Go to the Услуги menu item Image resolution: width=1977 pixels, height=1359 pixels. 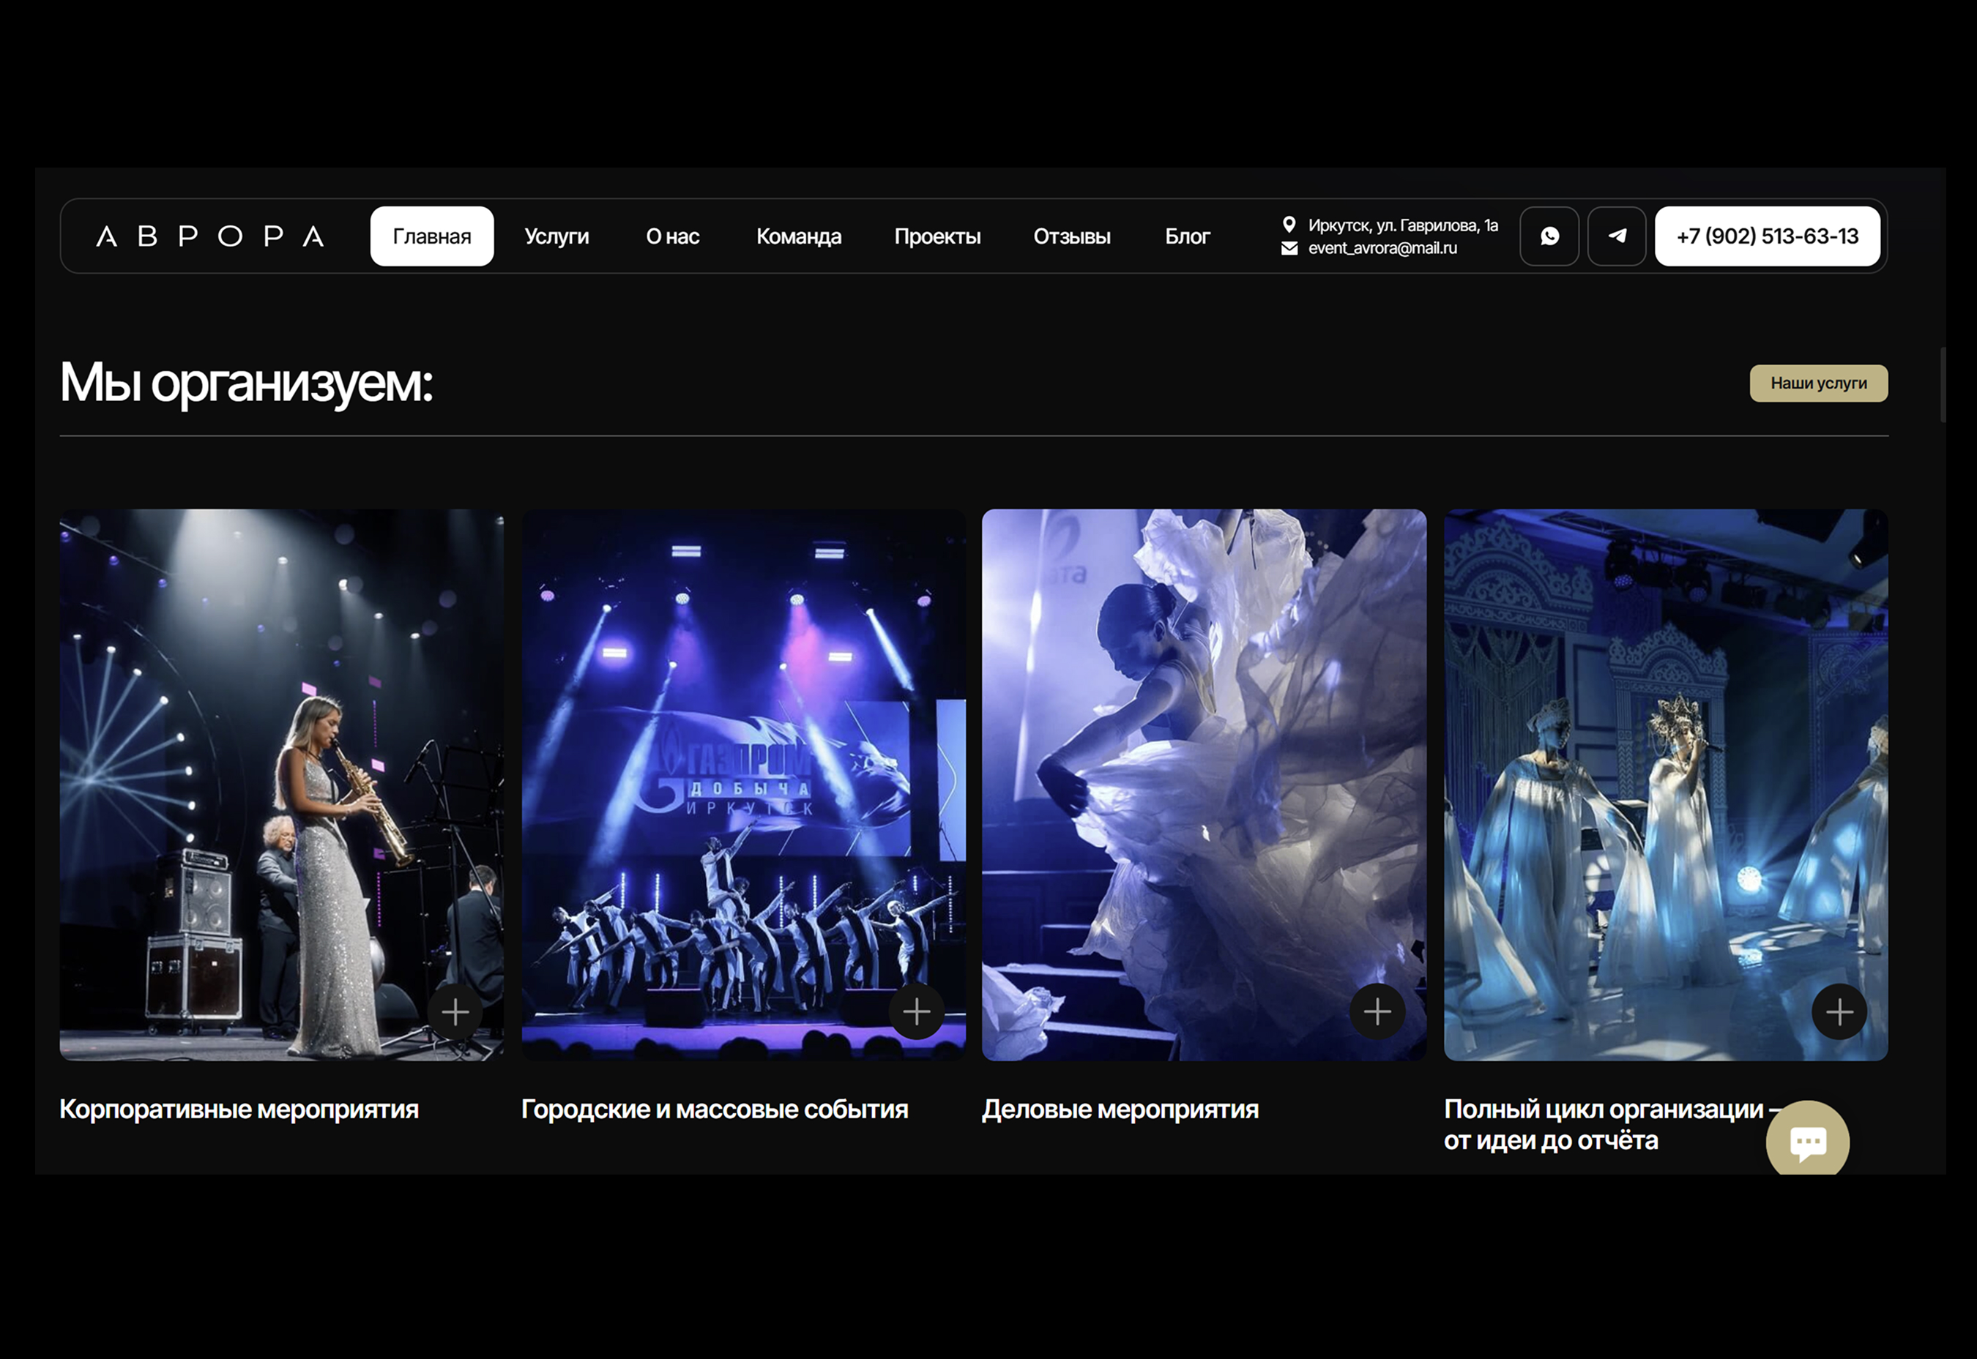556,236
